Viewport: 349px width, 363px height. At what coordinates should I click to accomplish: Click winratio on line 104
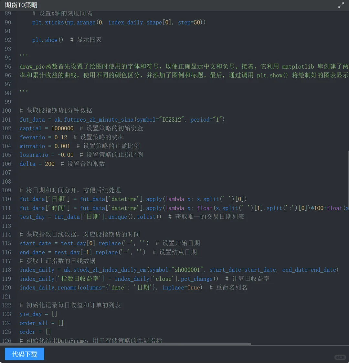pyautogui.click(x=32, y=146)
